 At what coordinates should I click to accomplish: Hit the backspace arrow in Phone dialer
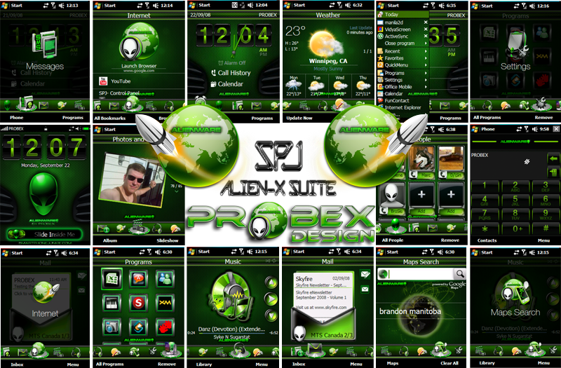553,158
